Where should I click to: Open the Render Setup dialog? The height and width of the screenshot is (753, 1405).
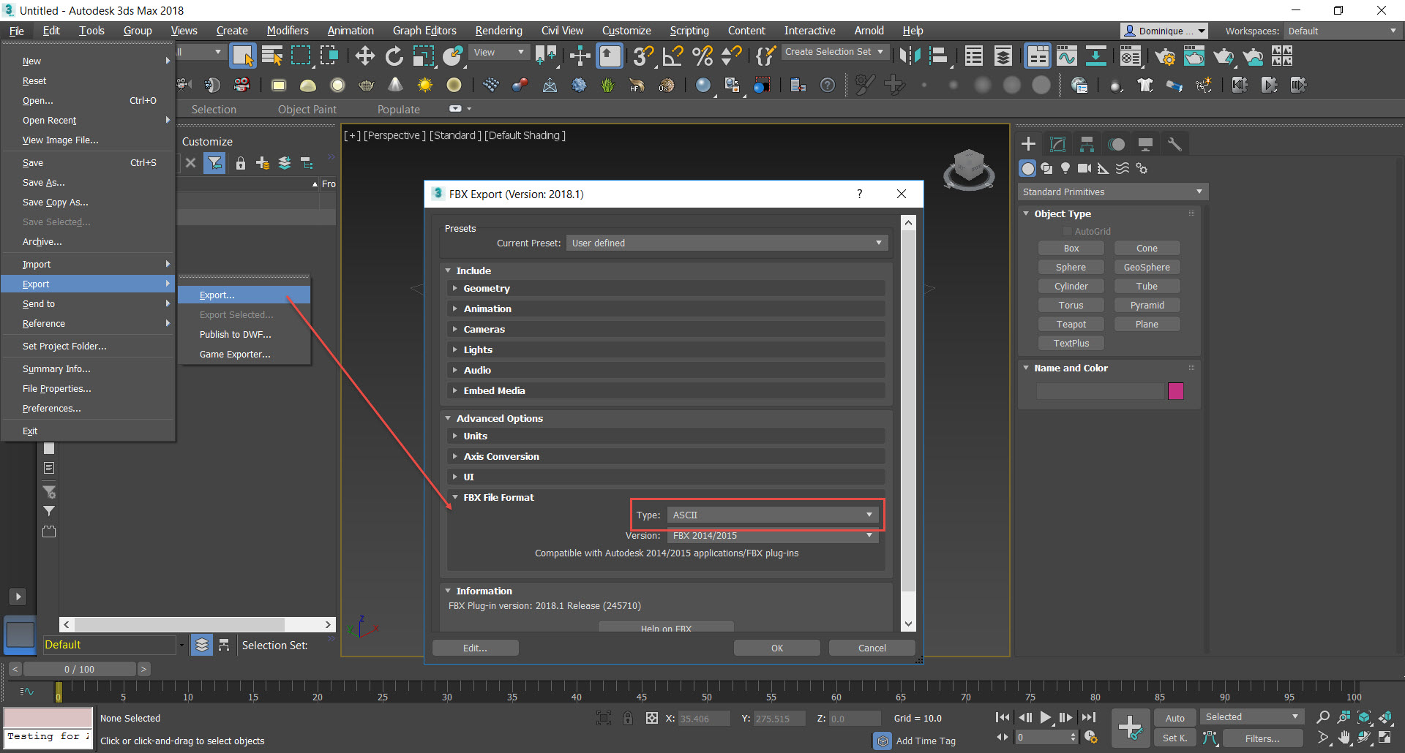click(1166, 56)
